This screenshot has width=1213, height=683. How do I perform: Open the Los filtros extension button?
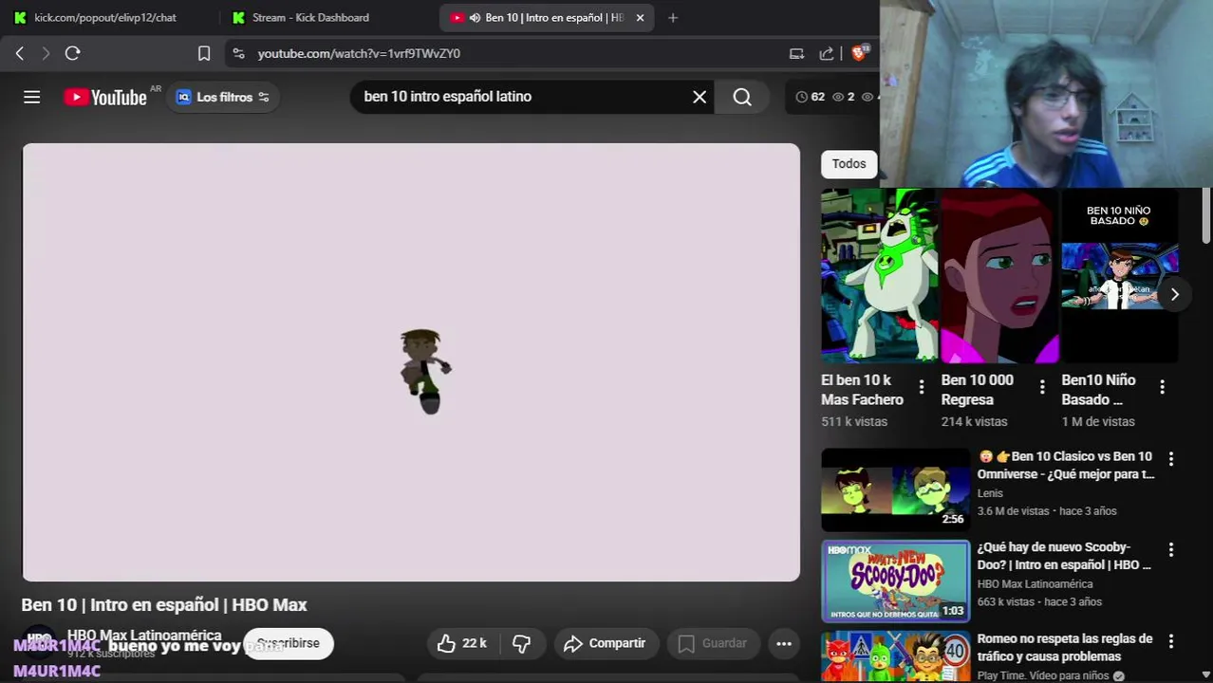pos(223,97)
